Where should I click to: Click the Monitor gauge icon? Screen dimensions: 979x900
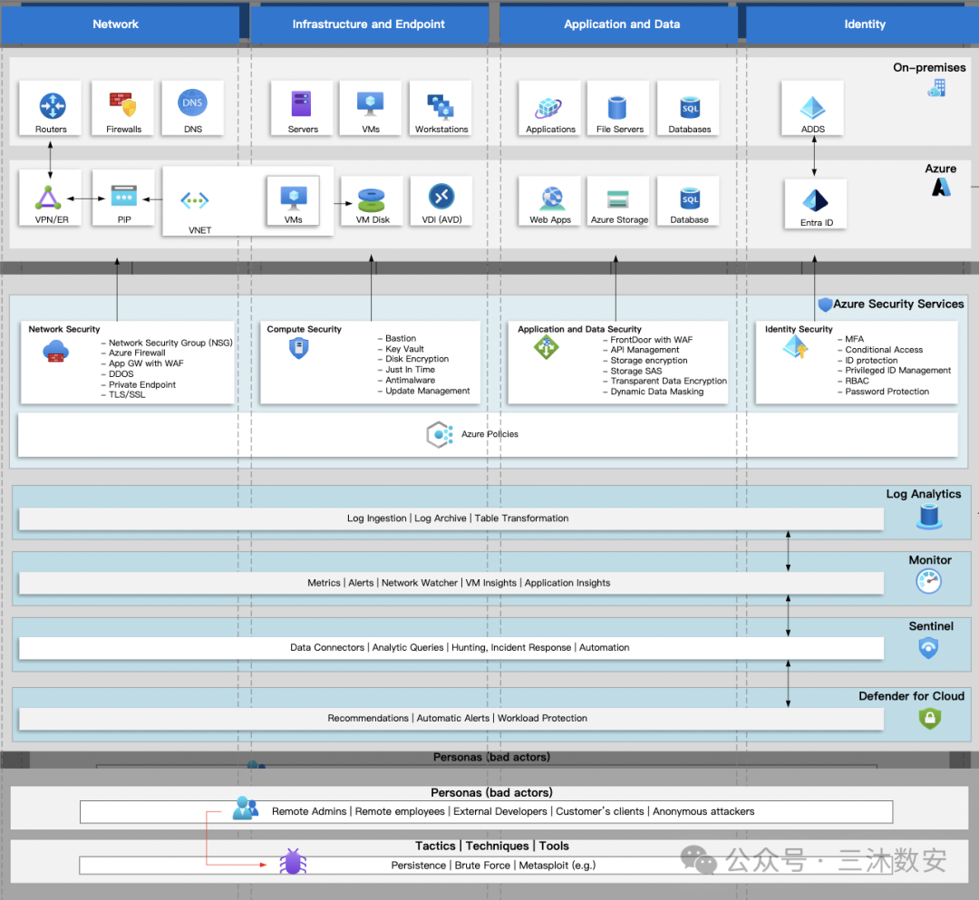[x=928, y=582]
